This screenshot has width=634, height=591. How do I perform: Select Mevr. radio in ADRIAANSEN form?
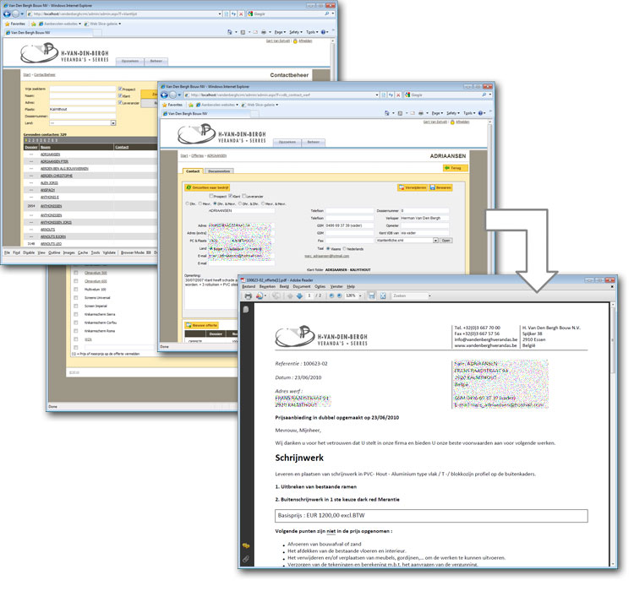pyautogui.click(x=200, y=204)
